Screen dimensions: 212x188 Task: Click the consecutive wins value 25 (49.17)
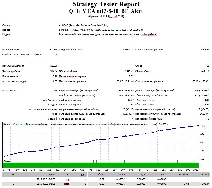(128, 109)
